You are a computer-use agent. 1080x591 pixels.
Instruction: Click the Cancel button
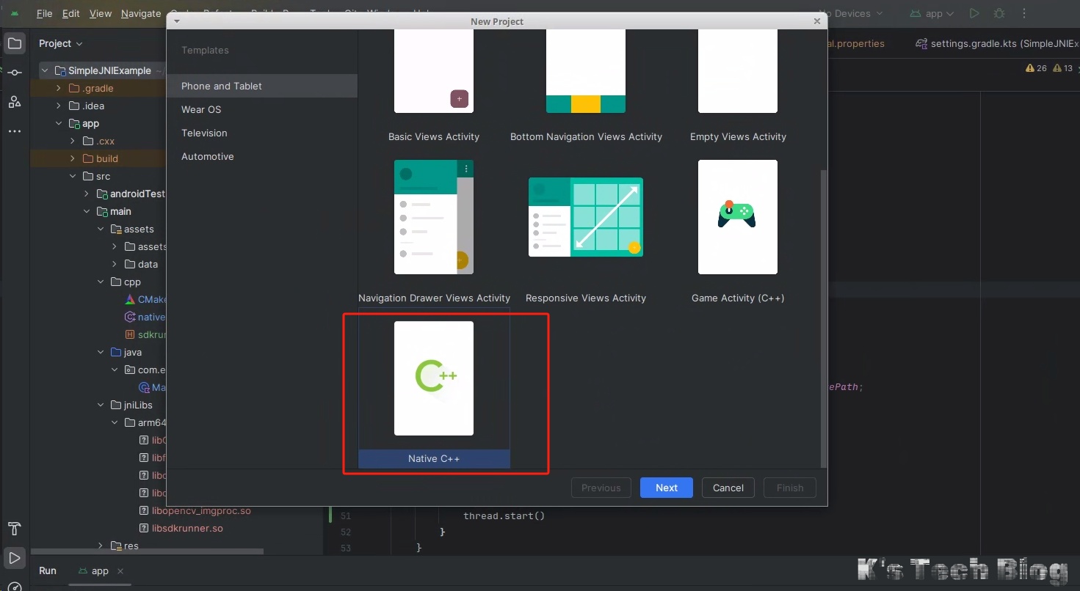728,488
